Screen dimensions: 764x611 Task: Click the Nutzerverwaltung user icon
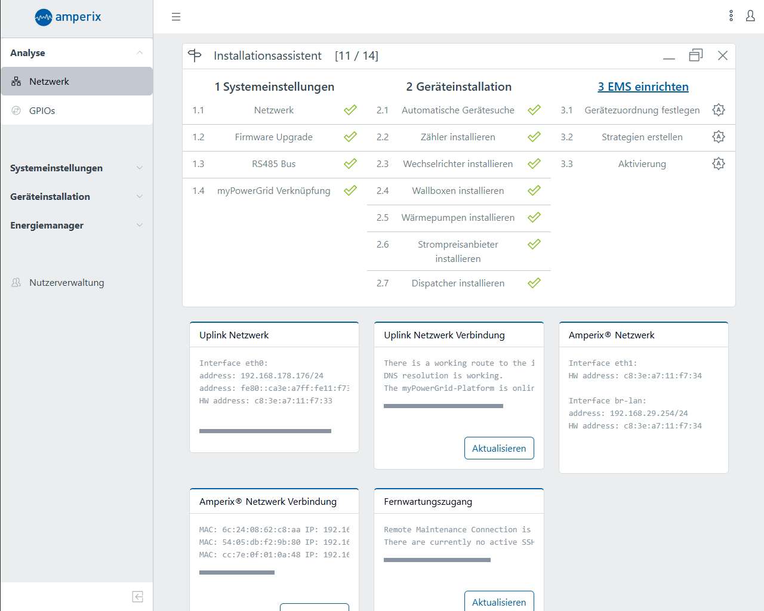click(16, 282)
